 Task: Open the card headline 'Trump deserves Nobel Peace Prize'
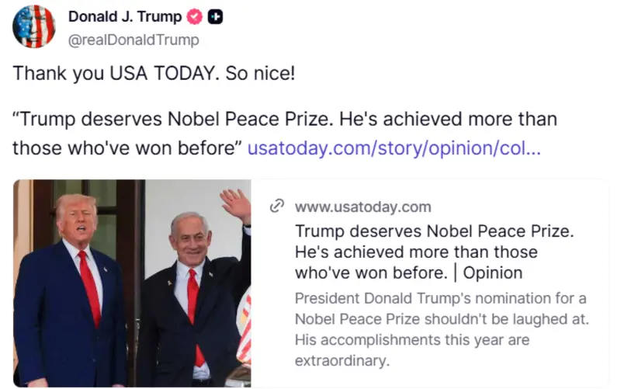(435, 252)
